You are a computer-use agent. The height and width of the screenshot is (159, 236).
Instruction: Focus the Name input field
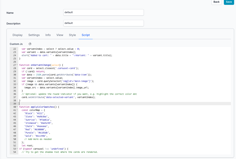[103, 12]
